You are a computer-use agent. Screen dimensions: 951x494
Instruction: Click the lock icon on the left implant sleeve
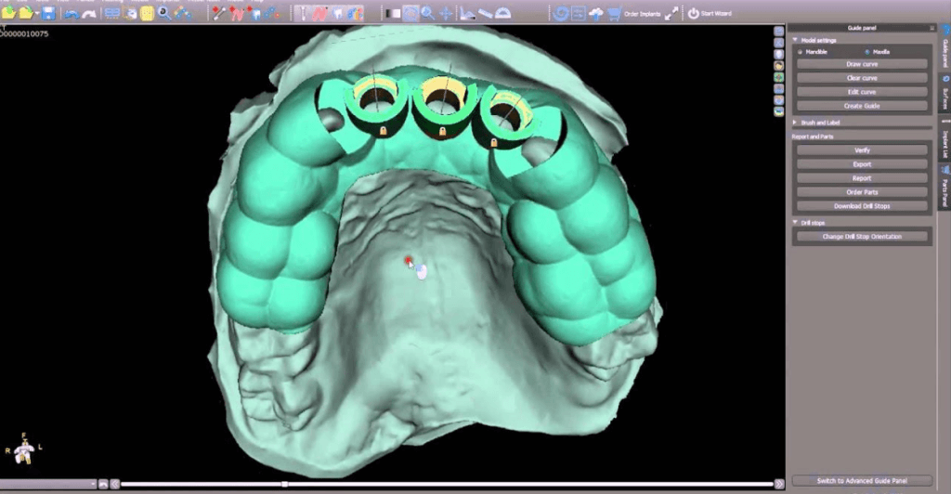(384, 130)
